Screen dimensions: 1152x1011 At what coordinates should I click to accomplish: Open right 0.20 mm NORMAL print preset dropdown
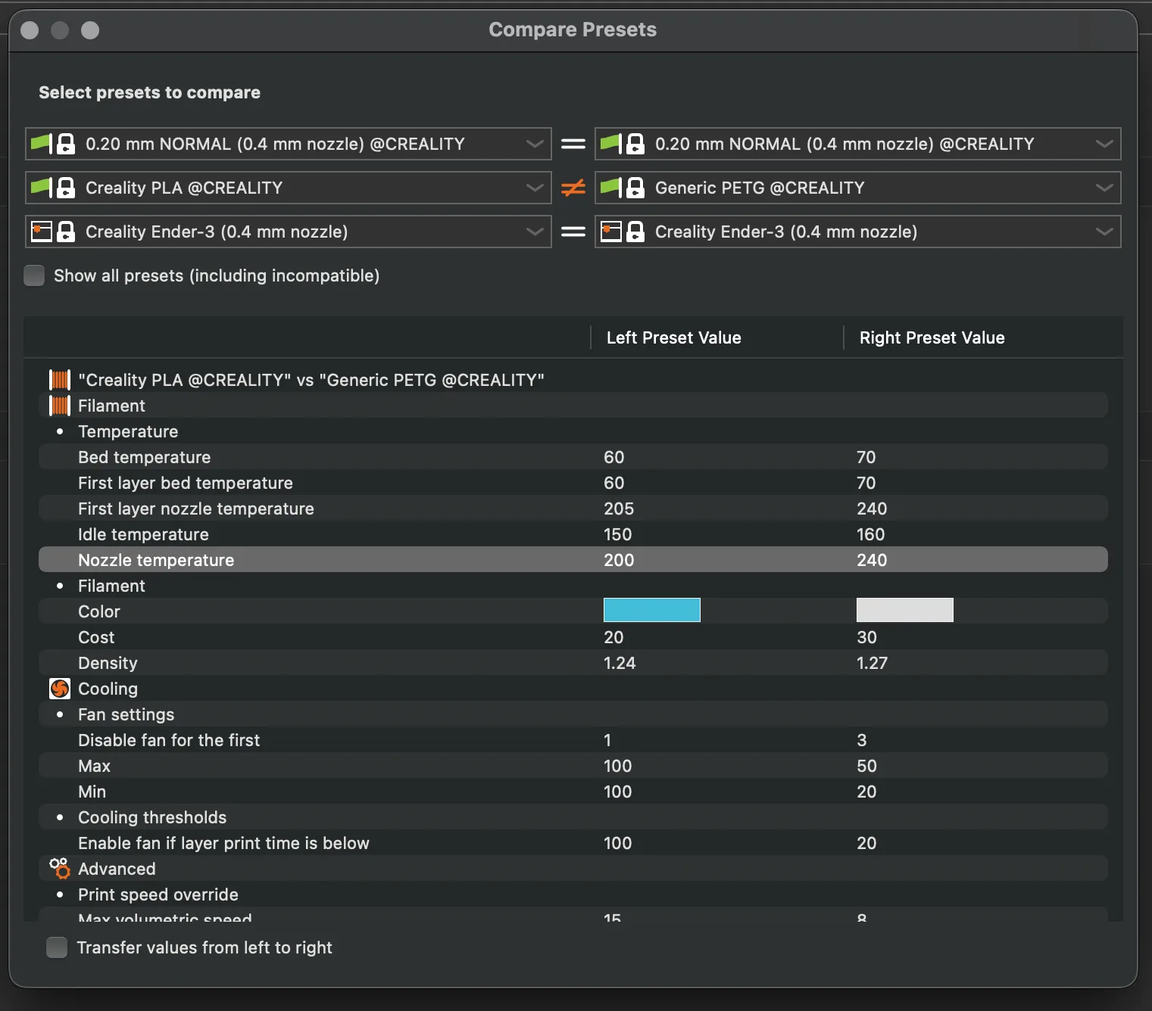[858, 144]
